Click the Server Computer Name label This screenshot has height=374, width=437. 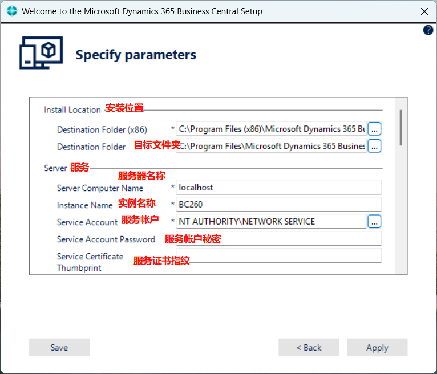click(x=100, y=188)
